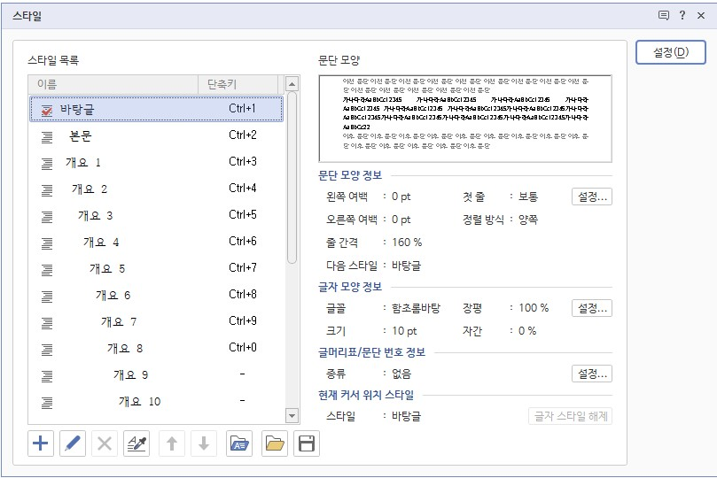Open the 글자 모양 정보 설정... button
The width and height of the screenshot is (717, 478).
point(592,308)
